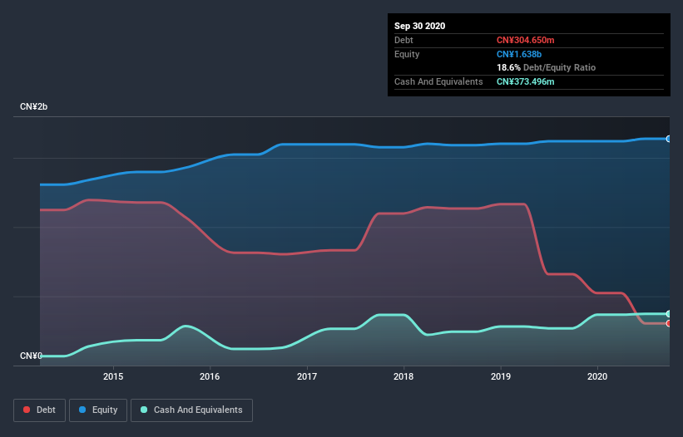683x437 pixels.
Task: Click the 2020 x-axis label
Action: (x=597, y=376)
